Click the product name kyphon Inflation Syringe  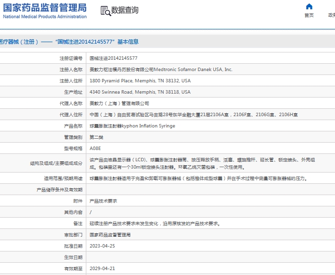point(132,126)
